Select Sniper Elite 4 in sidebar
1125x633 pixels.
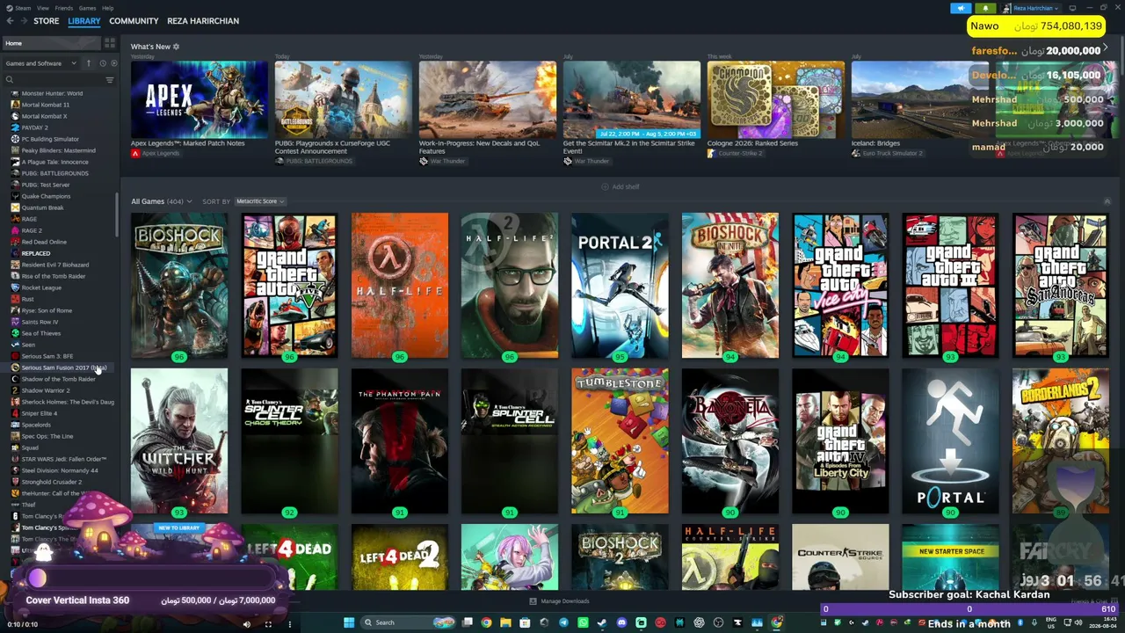coord(40,413)
